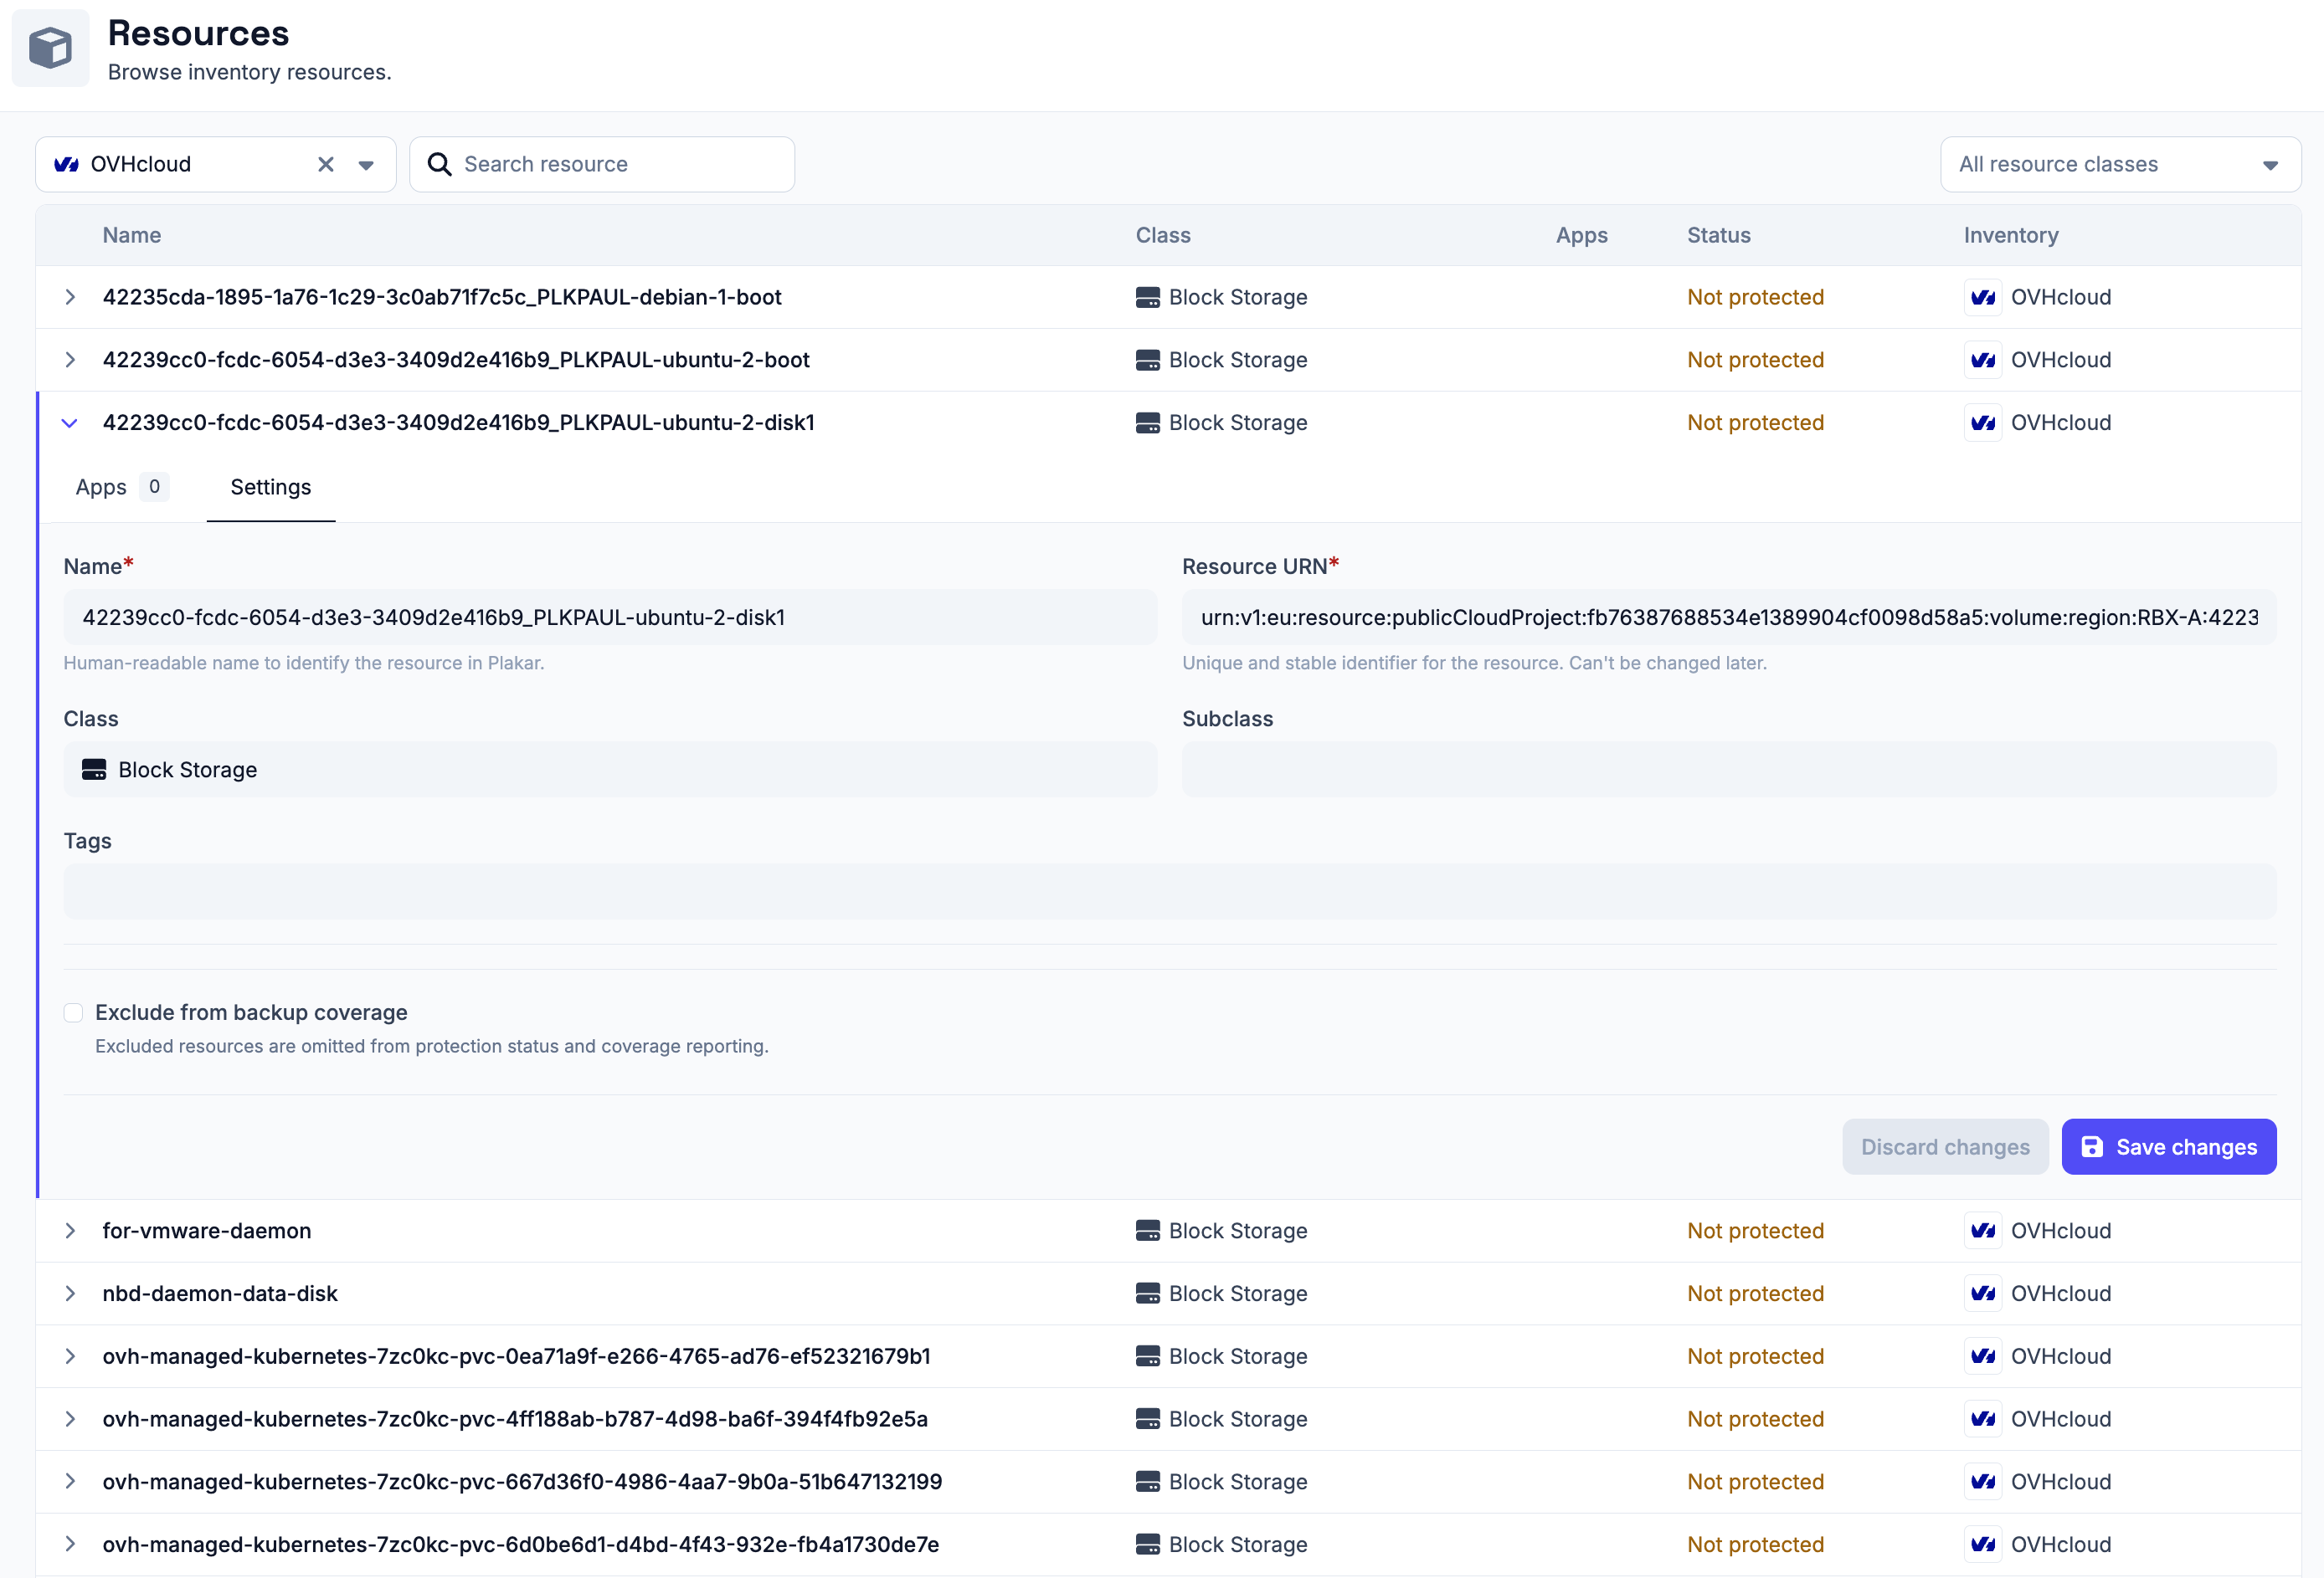Viewport: 2324px width, 1578px height.
Task: Click resource name 42235cda-1895-1a76-1c29-3c0ab71f7c5c_PLKPAUL-debian-1-boot
Action: click(442, 297)
